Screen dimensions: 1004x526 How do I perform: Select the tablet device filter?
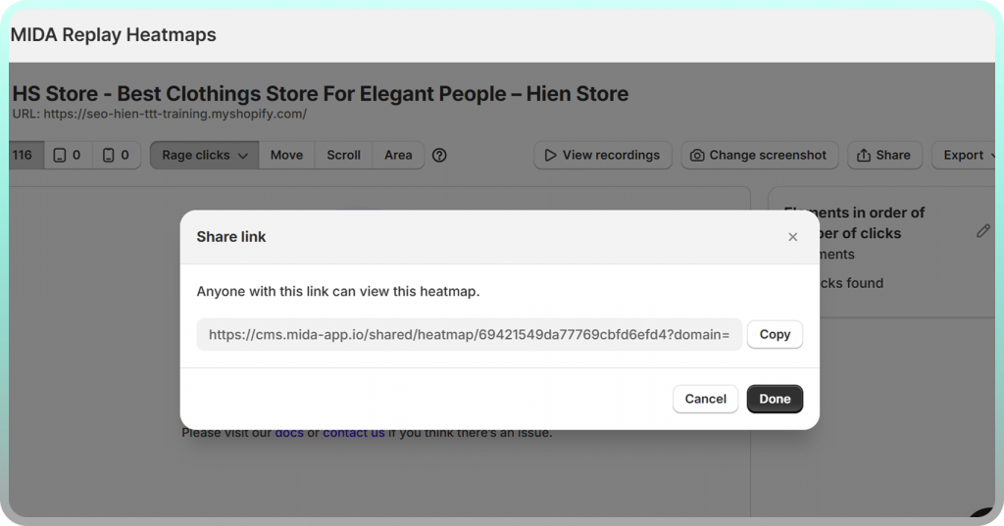pos(68,155)
